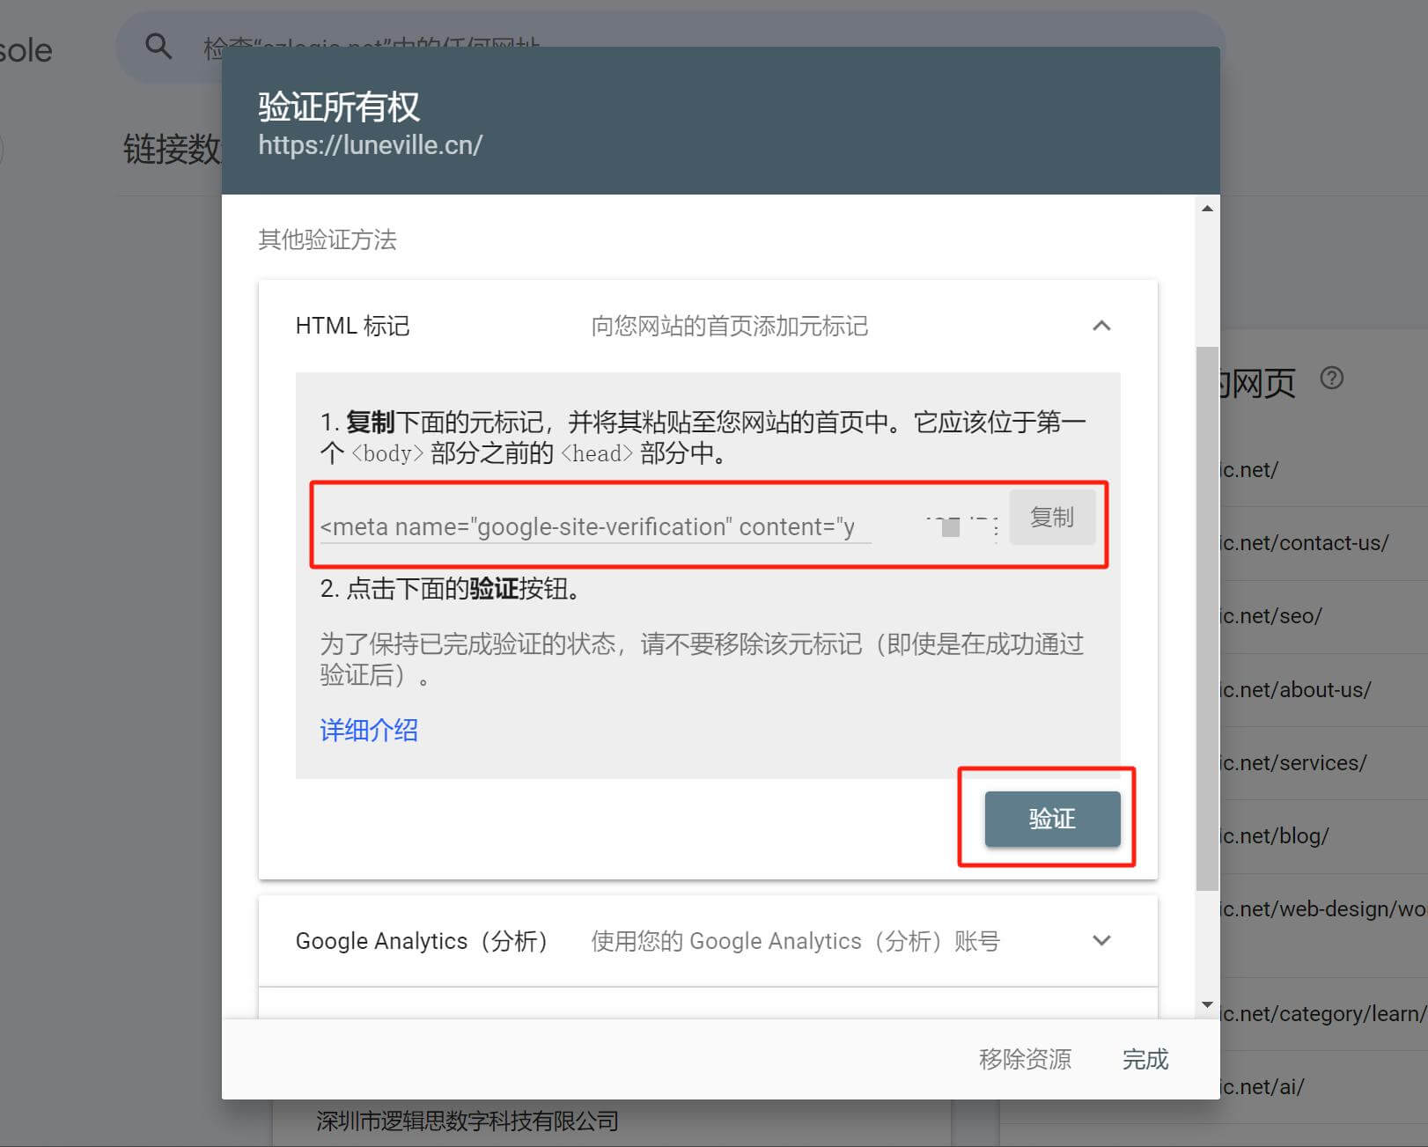Open the help icon beside 网页
Screen dimensions: 1428x1147
click(1332, 378)
